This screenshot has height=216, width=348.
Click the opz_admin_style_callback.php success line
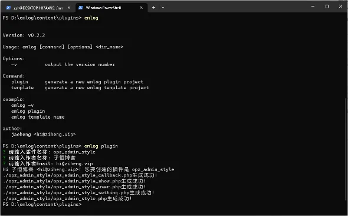point(80,175)
